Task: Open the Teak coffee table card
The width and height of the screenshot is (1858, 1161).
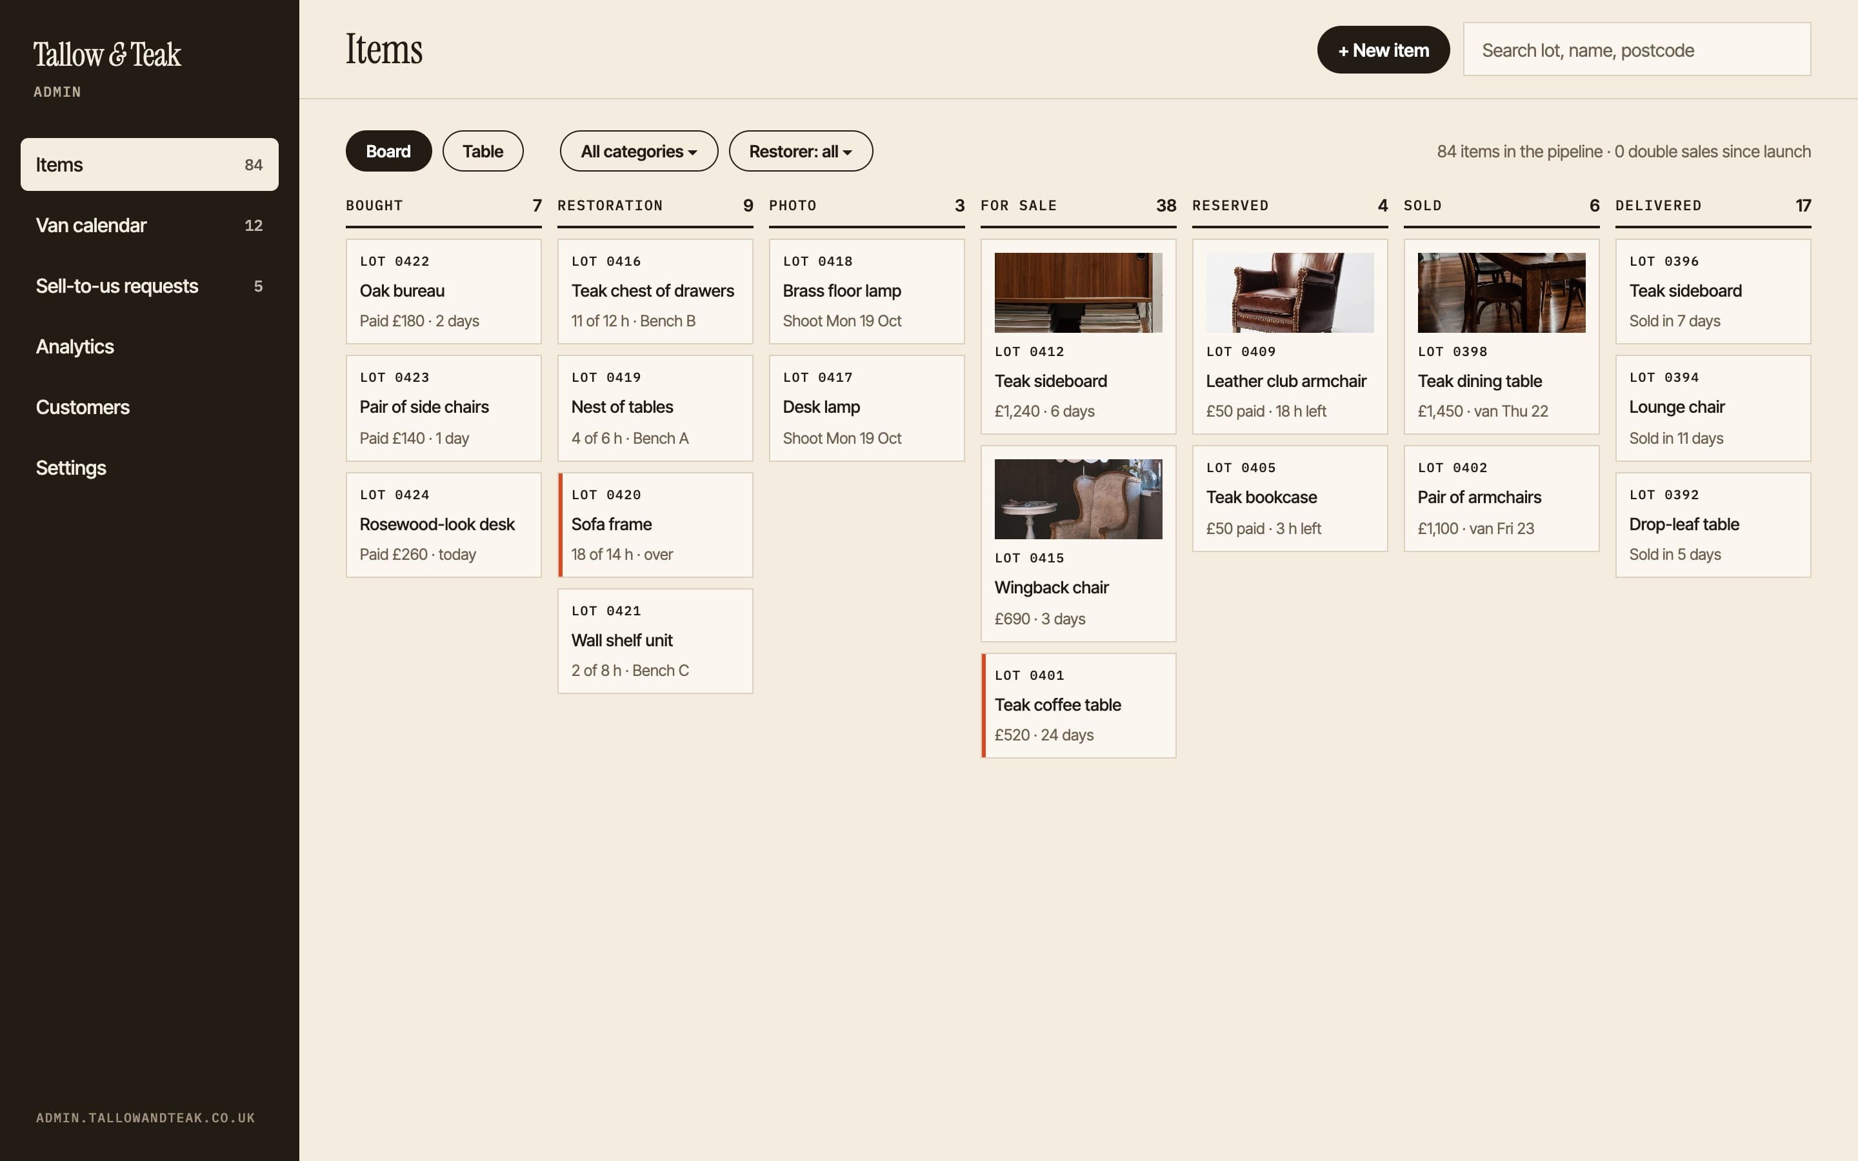Action: [1078, 706]
